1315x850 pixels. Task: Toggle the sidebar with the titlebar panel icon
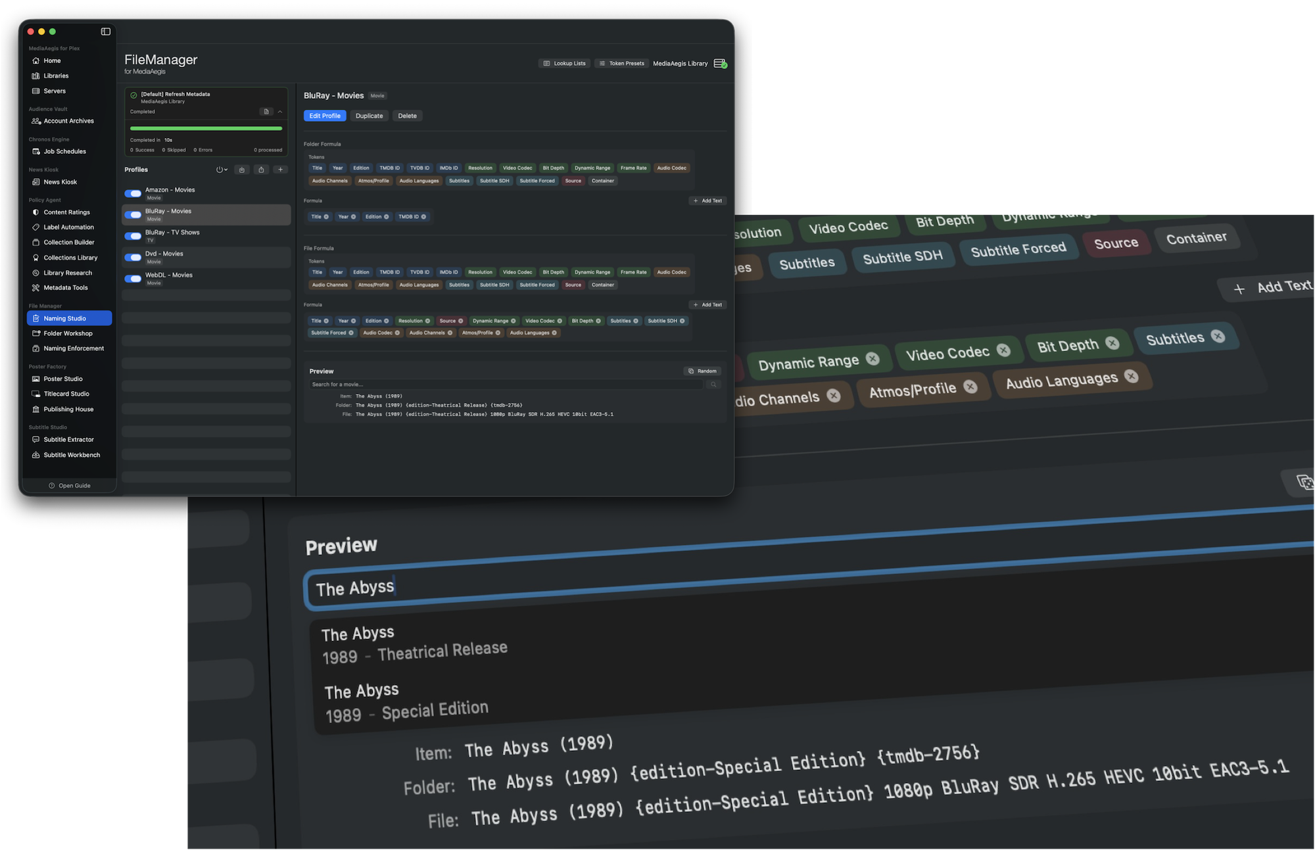pos(105,32)
